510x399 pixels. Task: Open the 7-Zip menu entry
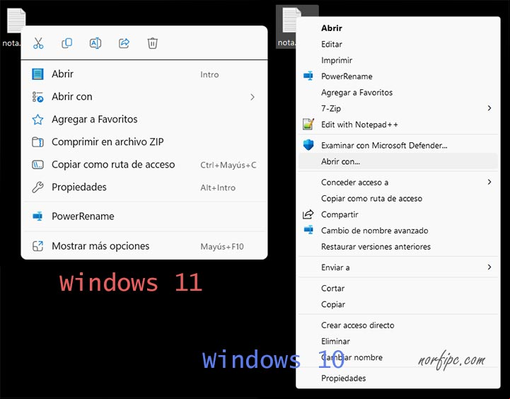[398, 108]
